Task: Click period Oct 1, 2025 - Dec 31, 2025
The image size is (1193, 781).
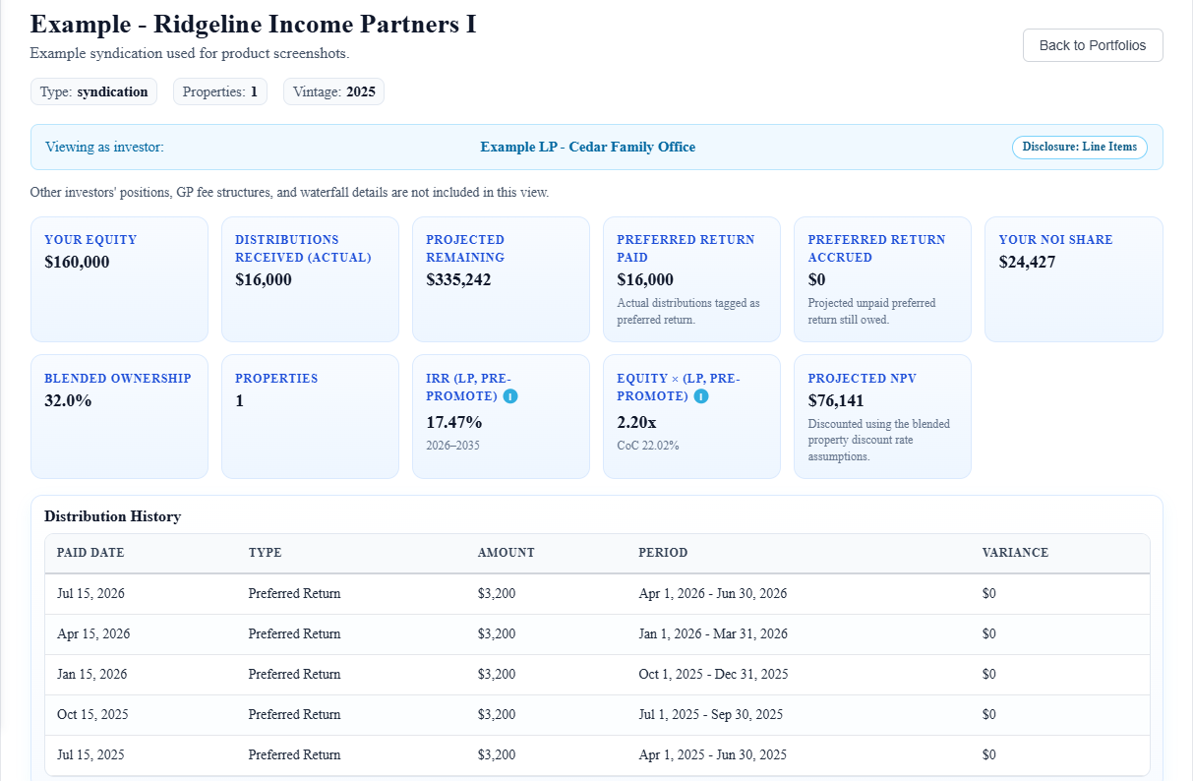Action: [x=713, y=675]
